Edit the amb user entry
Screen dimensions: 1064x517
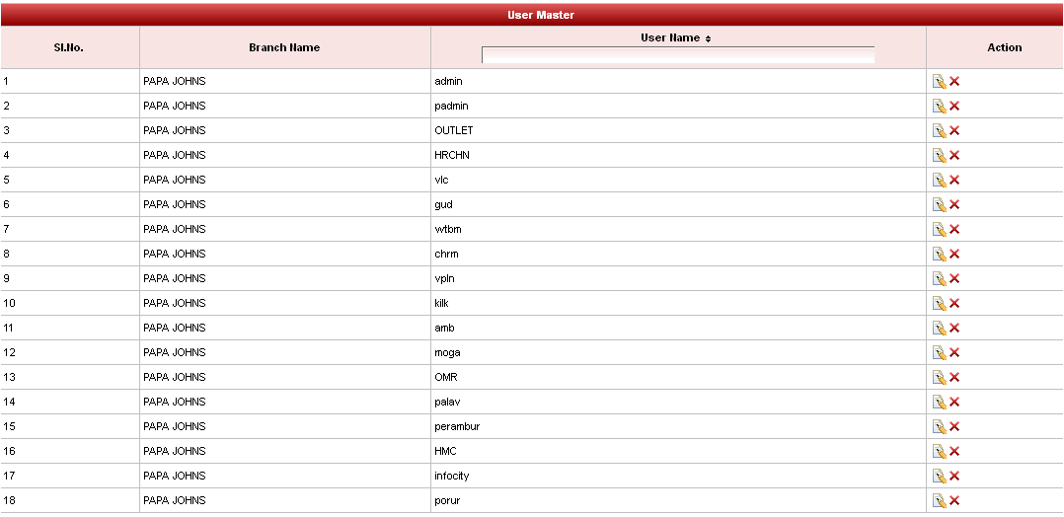[940, 328]
